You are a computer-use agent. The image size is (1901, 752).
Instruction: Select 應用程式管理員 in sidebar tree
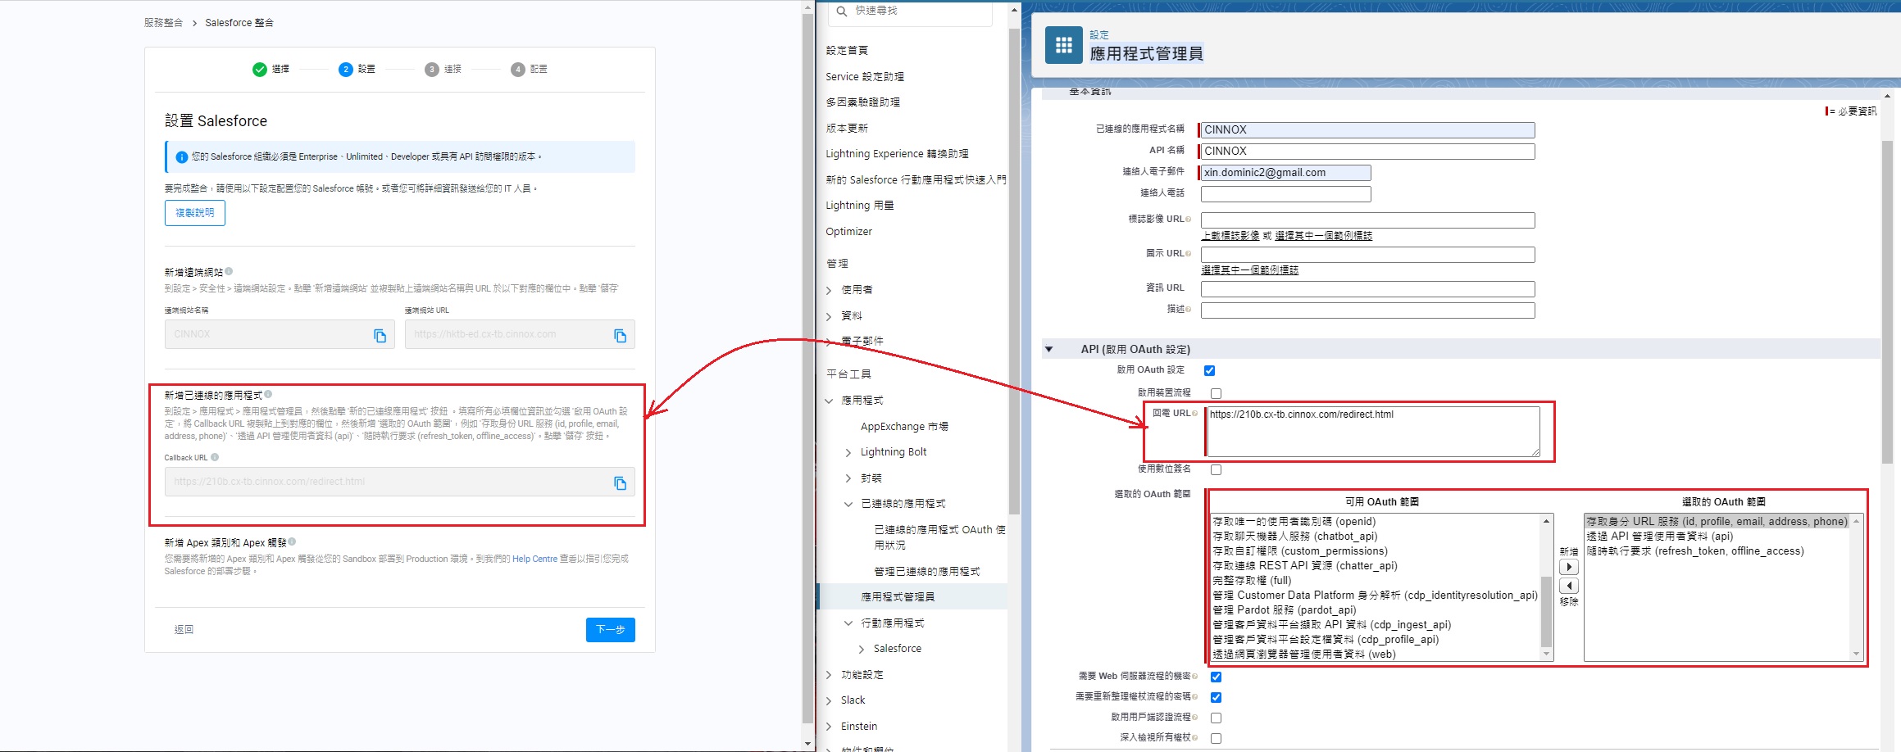point(898,597)
